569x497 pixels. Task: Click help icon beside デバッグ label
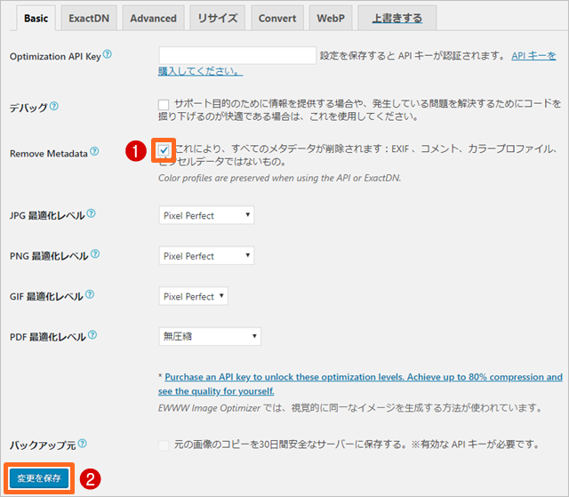[x=54, y=107]
